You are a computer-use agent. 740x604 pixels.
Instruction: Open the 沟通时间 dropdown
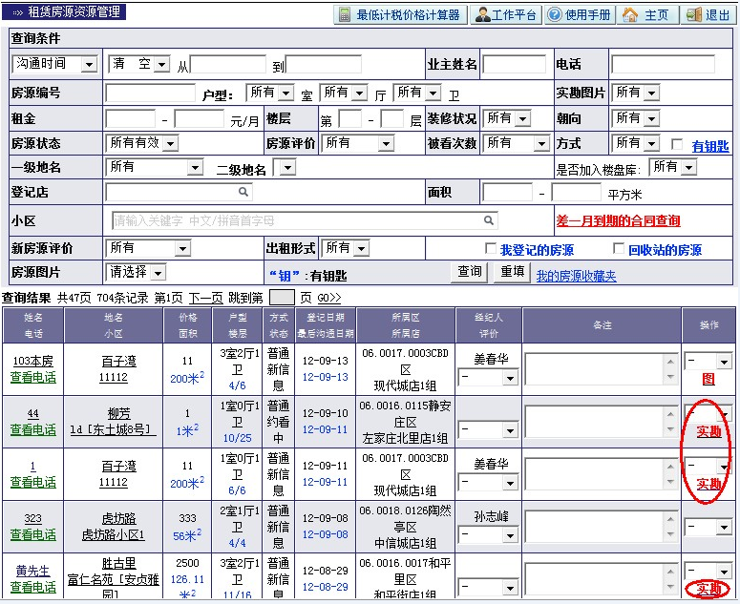[x=54, y=64]
